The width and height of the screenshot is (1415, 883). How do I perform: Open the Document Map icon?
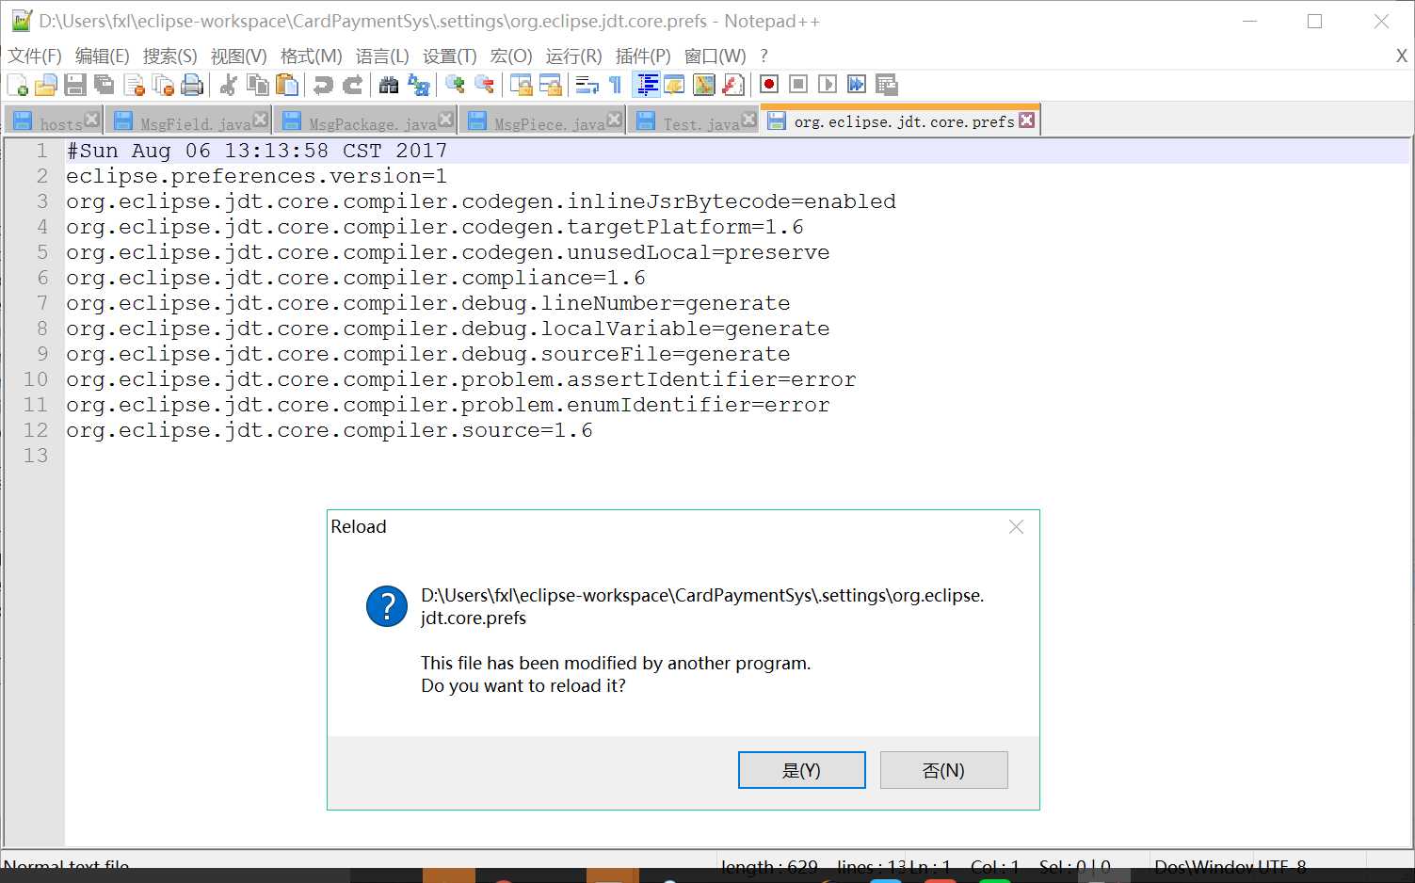pyautogui.click(x=703, y=85)
